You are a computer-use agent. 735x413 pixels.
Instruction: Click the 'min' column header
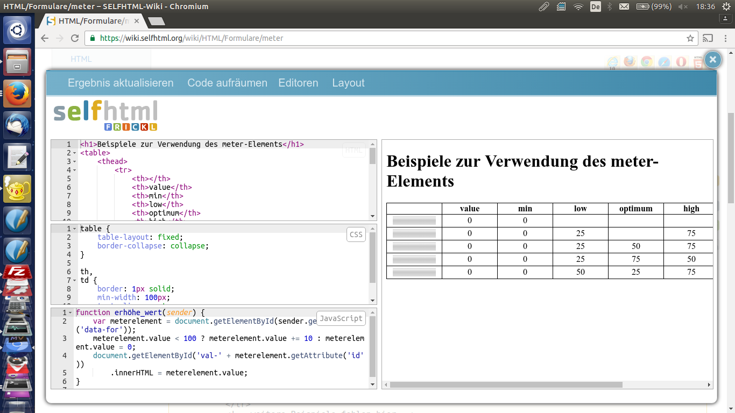coord(525,209)
